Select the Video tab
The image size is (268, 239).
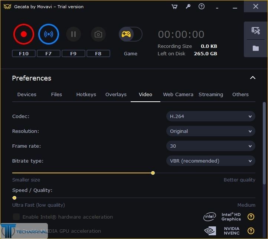click(x=146, y=95)
